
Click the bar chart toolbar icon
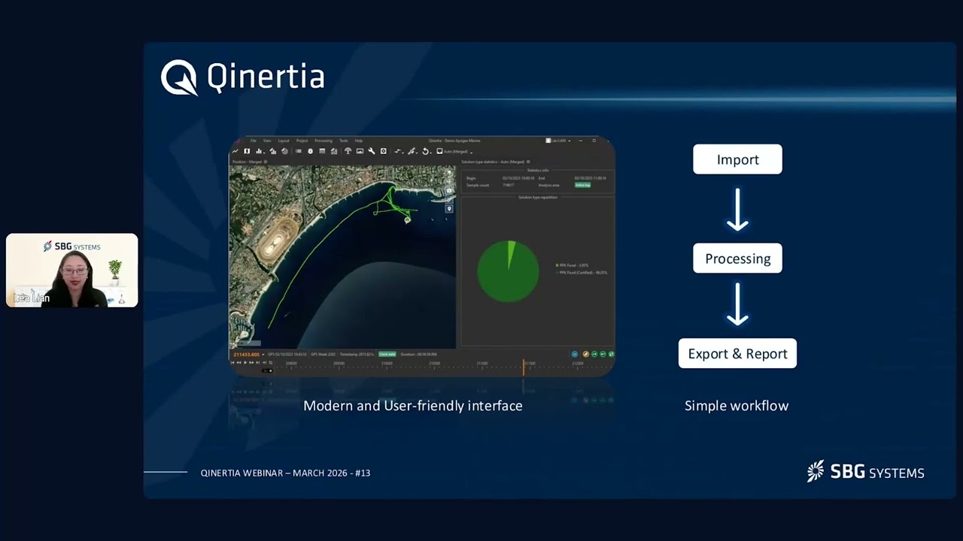coord(259,151)
